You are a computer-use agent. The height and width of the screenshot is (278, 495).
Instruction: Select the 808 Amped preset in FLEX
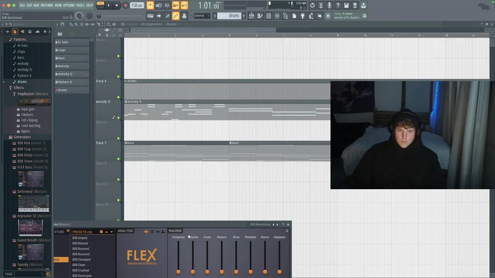click(x=80, y=238)
